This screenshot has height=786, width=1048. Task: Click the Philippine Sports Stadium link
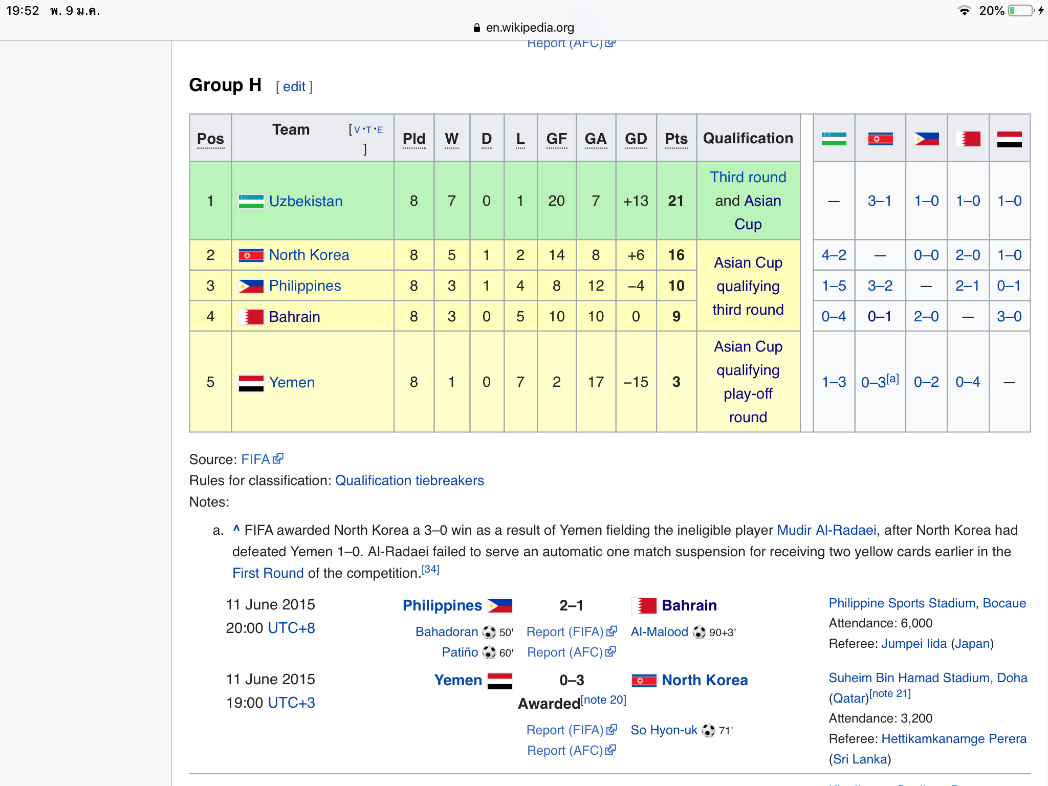(x=902, y=603)
